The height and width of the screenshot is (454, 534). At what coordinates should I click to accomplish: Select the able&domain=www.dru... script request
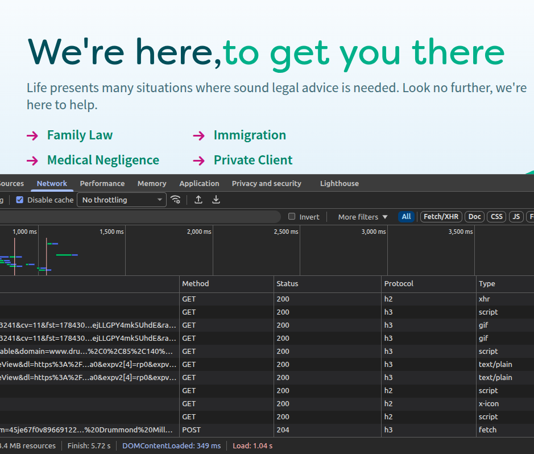(267, 352)
